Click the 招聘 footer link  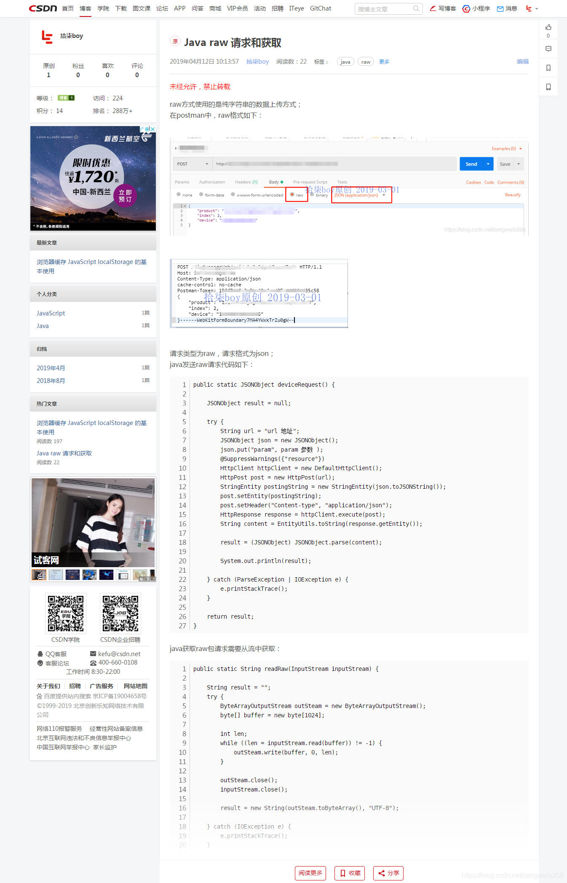pyautogui.click(x=75, y=686)
